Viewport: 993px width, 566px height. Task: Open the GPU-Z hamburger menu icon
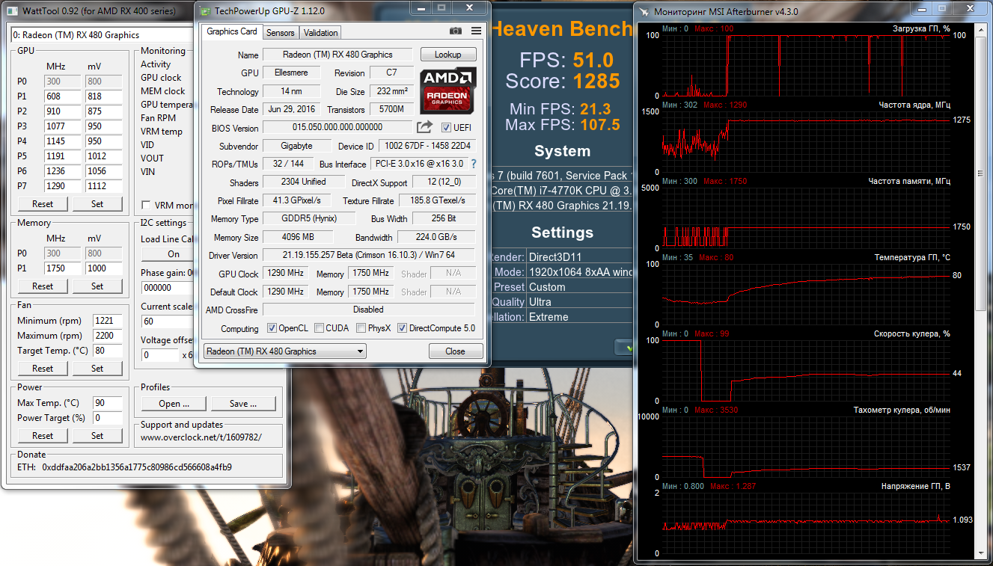[476, 31]
